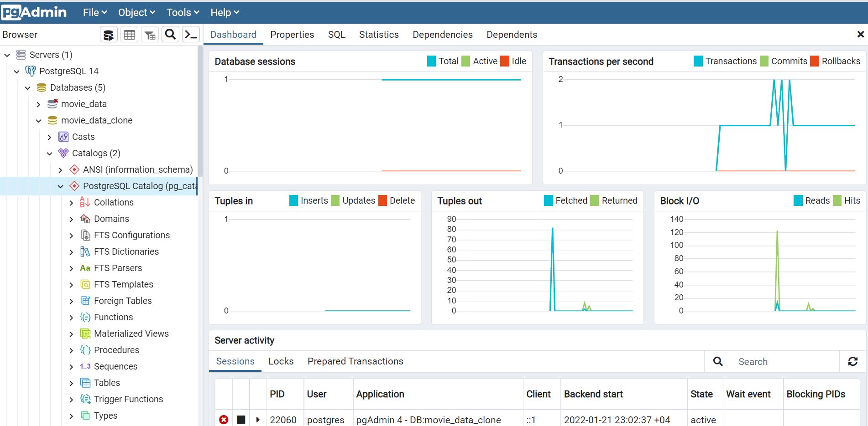Click the View Data table icon
This screenshot has width=868, height=426.
point(130,35)
